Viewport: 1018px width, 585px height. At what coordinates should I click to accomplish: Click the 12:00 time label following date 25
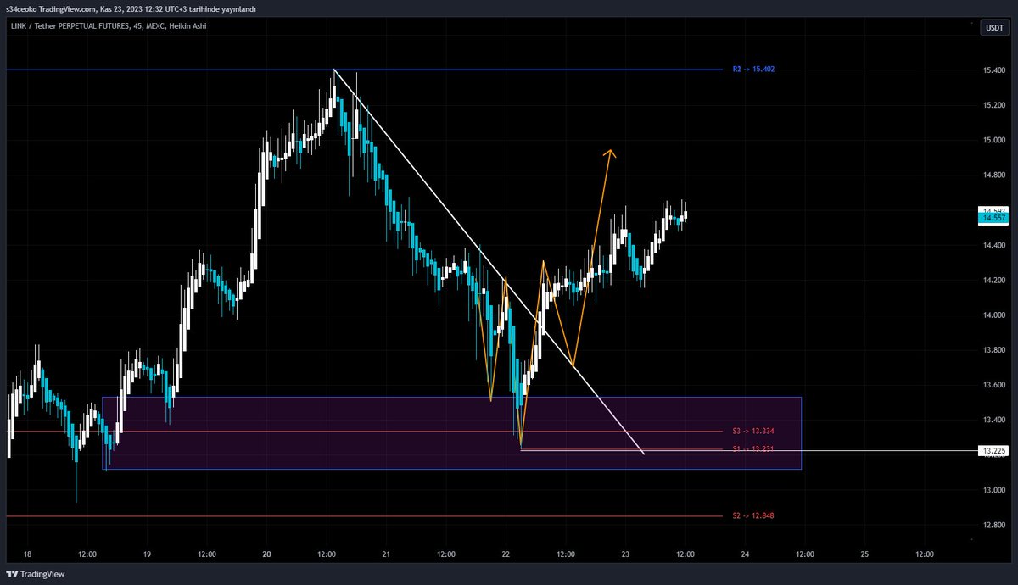pyautogui.click(x=925, y=554)
